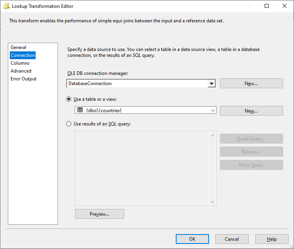Open Help for this editor
The width and height of the screenshot is (294, 249).
pyautogui.click(x=272, y=239)
